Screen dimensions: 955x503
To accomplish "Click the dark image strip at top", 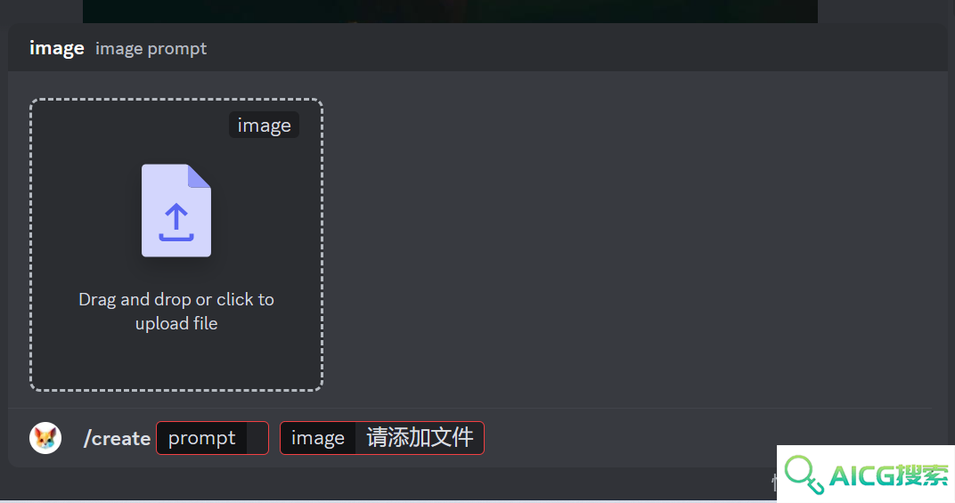I will coord(450,11).
